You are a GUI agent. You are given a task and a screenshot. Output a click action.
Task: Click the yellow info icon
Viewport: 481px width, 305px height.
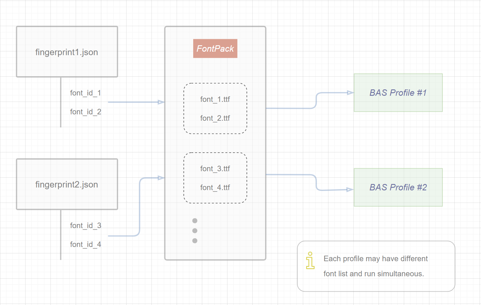310,260
